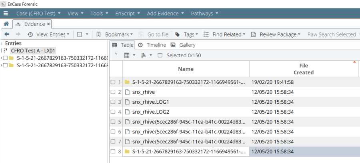
Task: Click the split pane layout icon
Action: (x=80, y=34)
